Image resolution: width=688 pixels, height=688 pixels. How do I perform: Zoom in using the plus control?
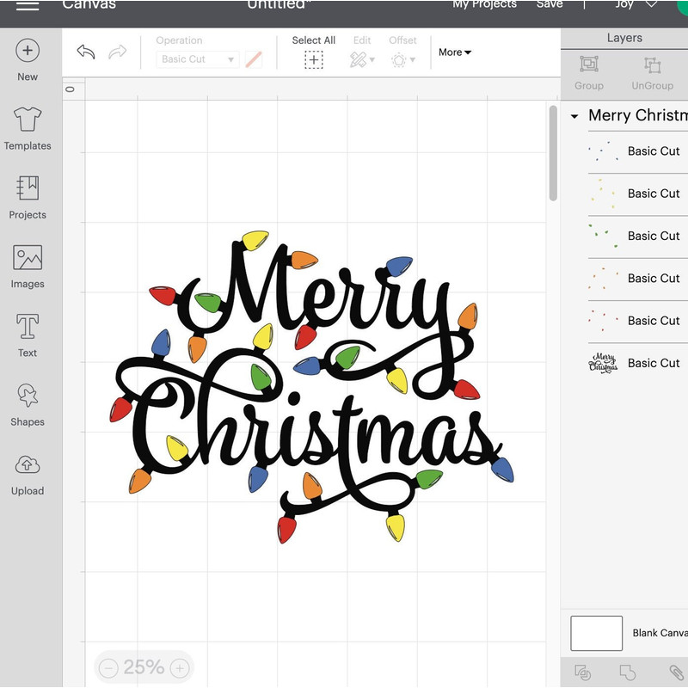pos(178,666)
